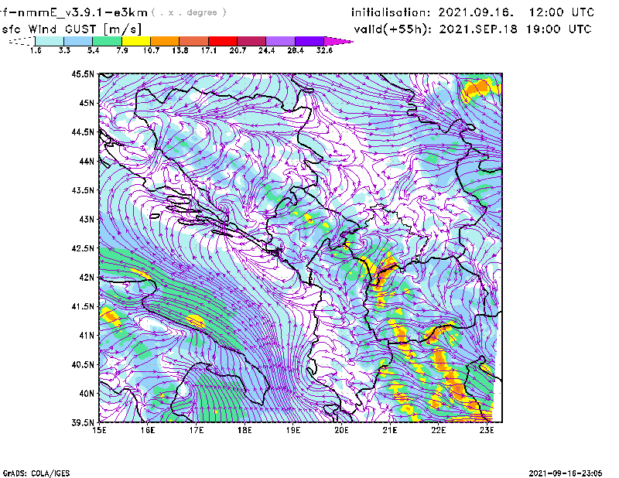Click the "16E" longitude label
619x478 pixels.
(x=148, y=430)
